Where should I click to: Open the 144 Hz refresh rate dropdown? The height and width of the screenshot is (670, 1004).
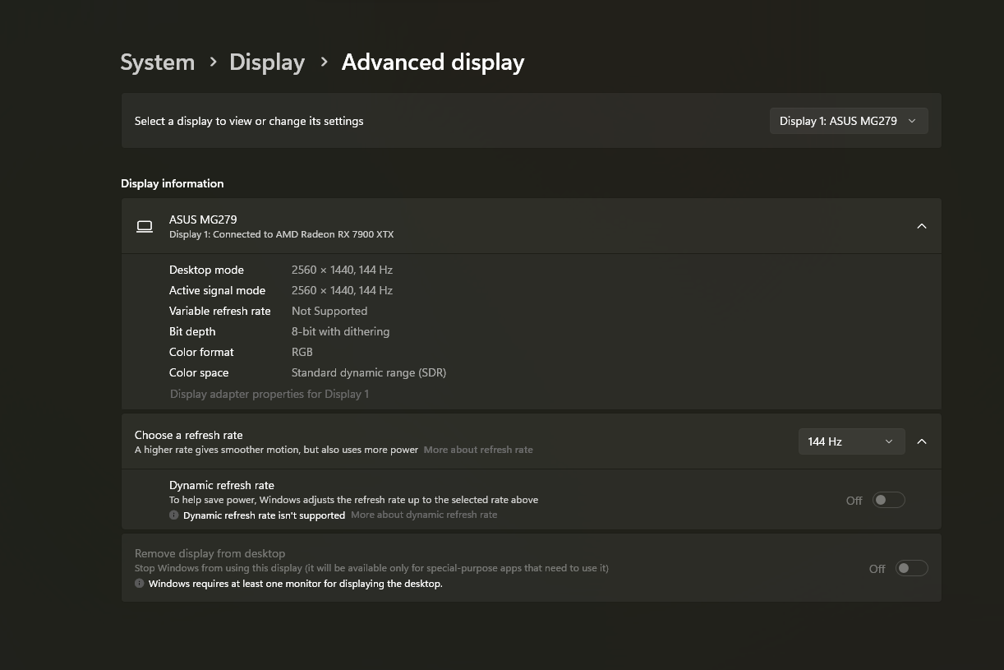point(850,441)
